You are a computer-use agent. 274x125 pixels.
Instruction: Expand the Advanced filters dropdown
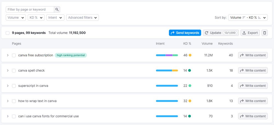(82, 18)
